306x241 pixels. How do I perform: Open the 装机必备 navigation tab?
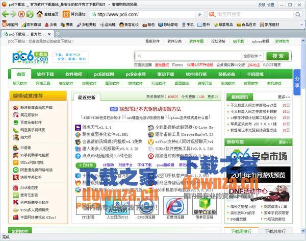tap(226, 74)
